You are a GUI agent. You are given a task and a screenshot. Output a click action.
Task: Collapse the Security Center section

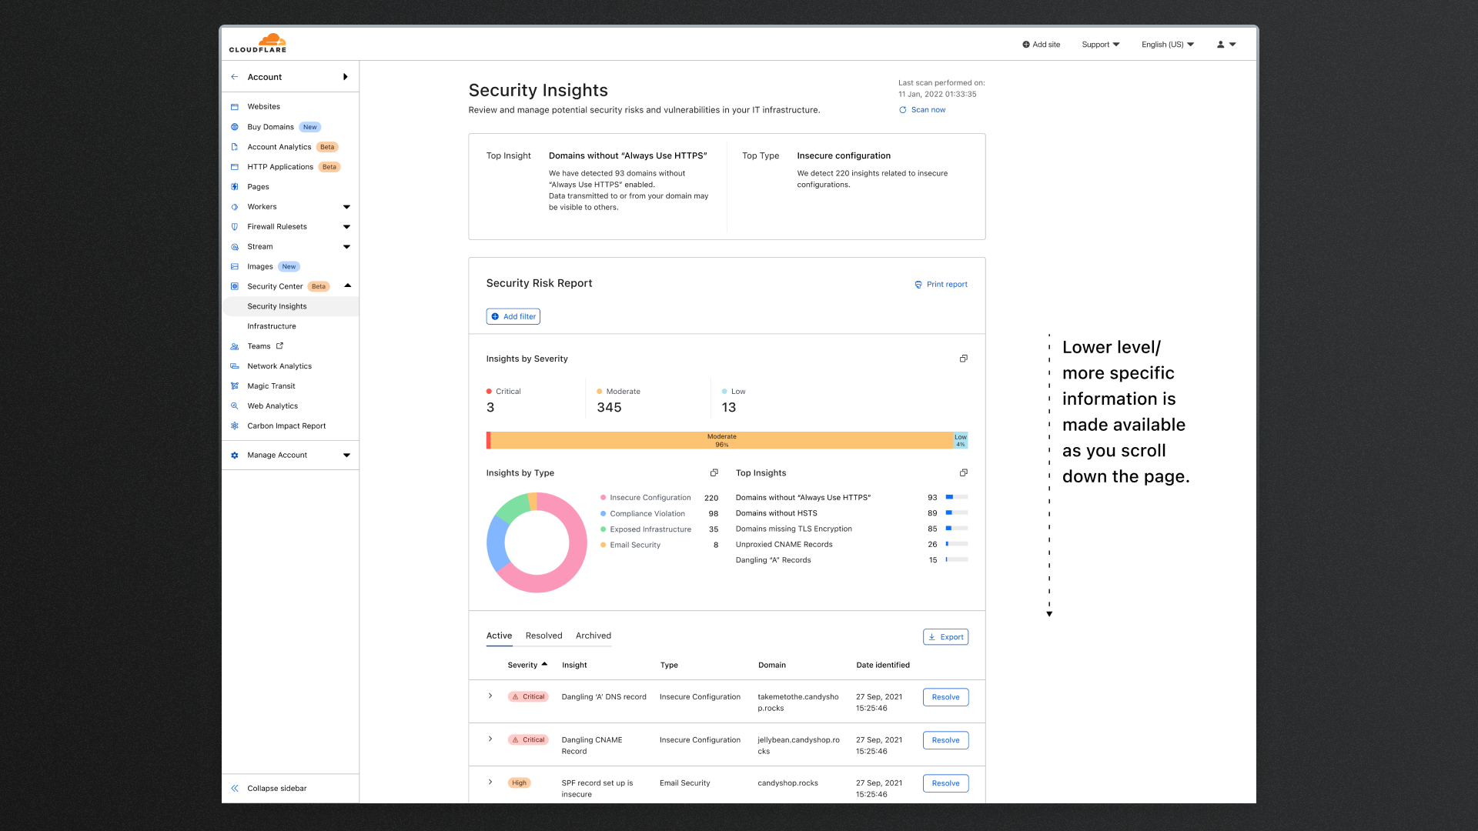coord(347,286)
